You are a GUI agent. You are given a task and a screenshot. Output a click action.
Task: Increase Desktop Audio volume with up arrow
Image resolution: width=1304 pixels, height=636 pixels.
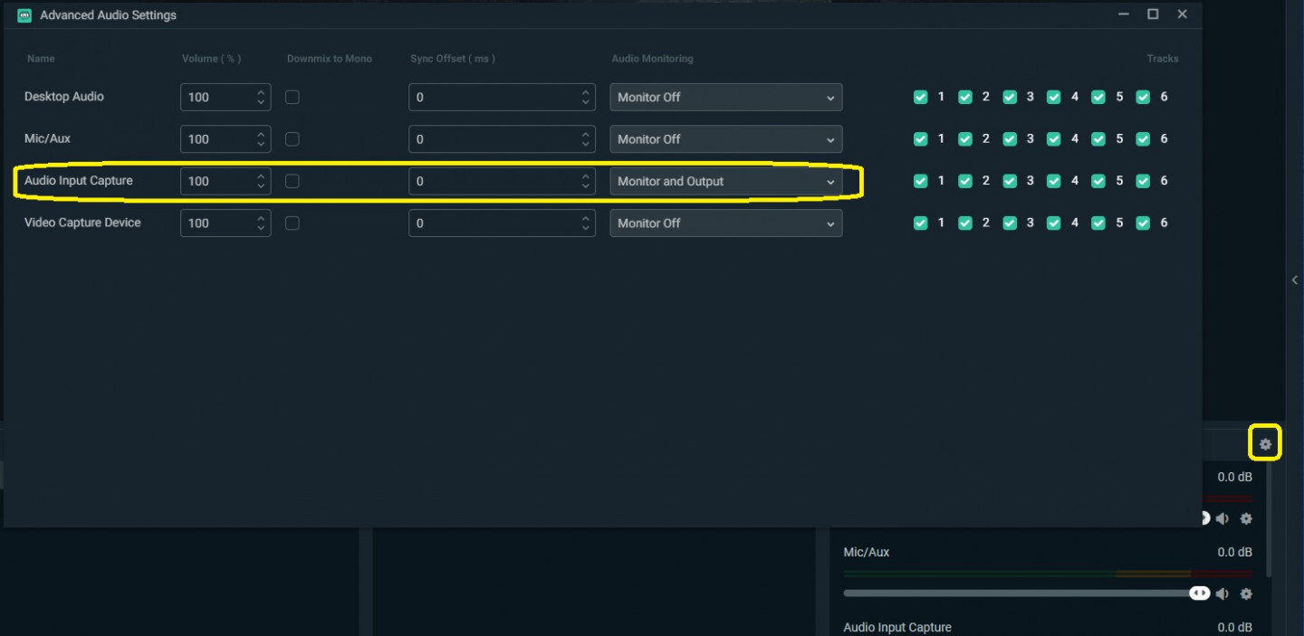pos(261,91)
